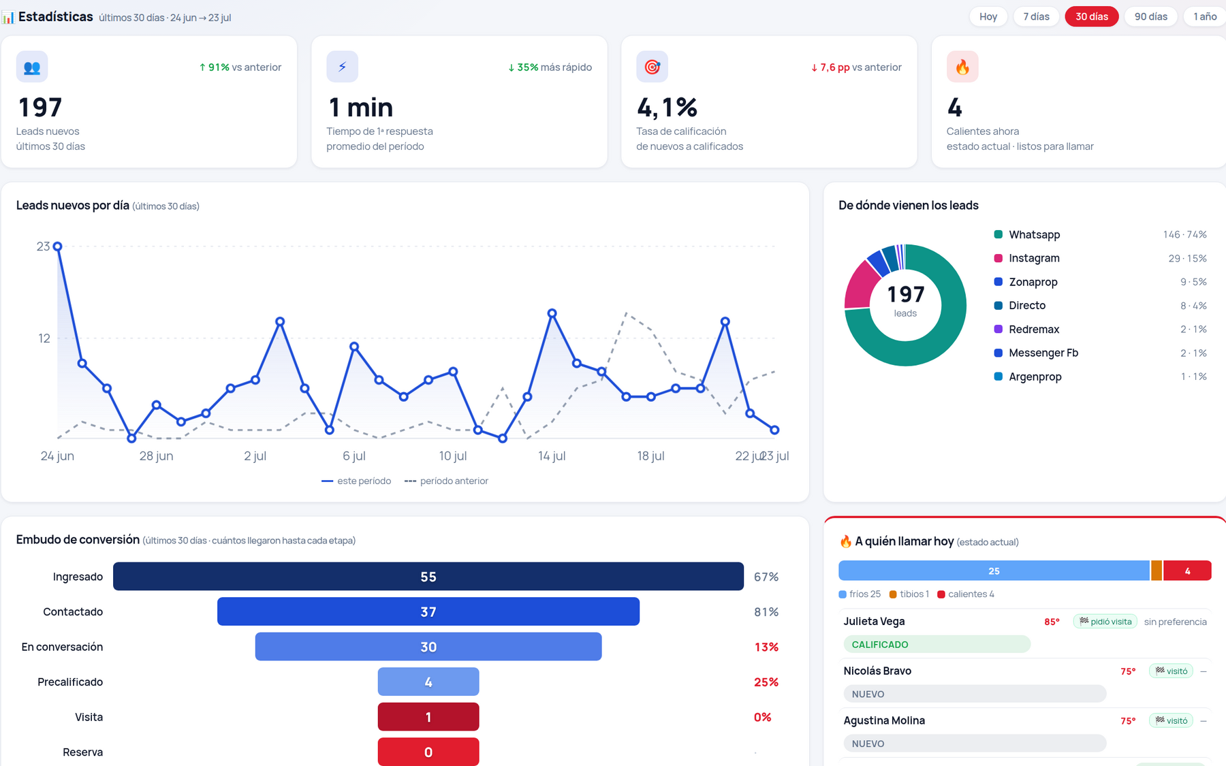Click the tibios 1 legend swatch

(x=893, y=594)
